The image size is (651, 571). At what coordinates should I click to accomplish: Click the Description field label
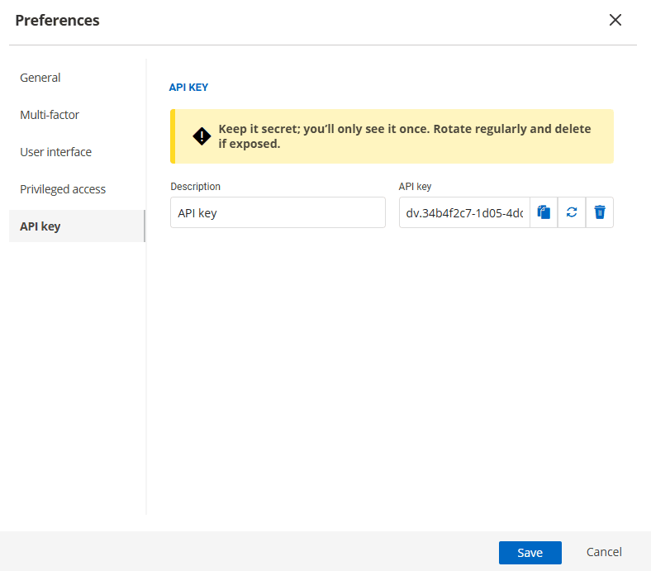tap(196, 187)
